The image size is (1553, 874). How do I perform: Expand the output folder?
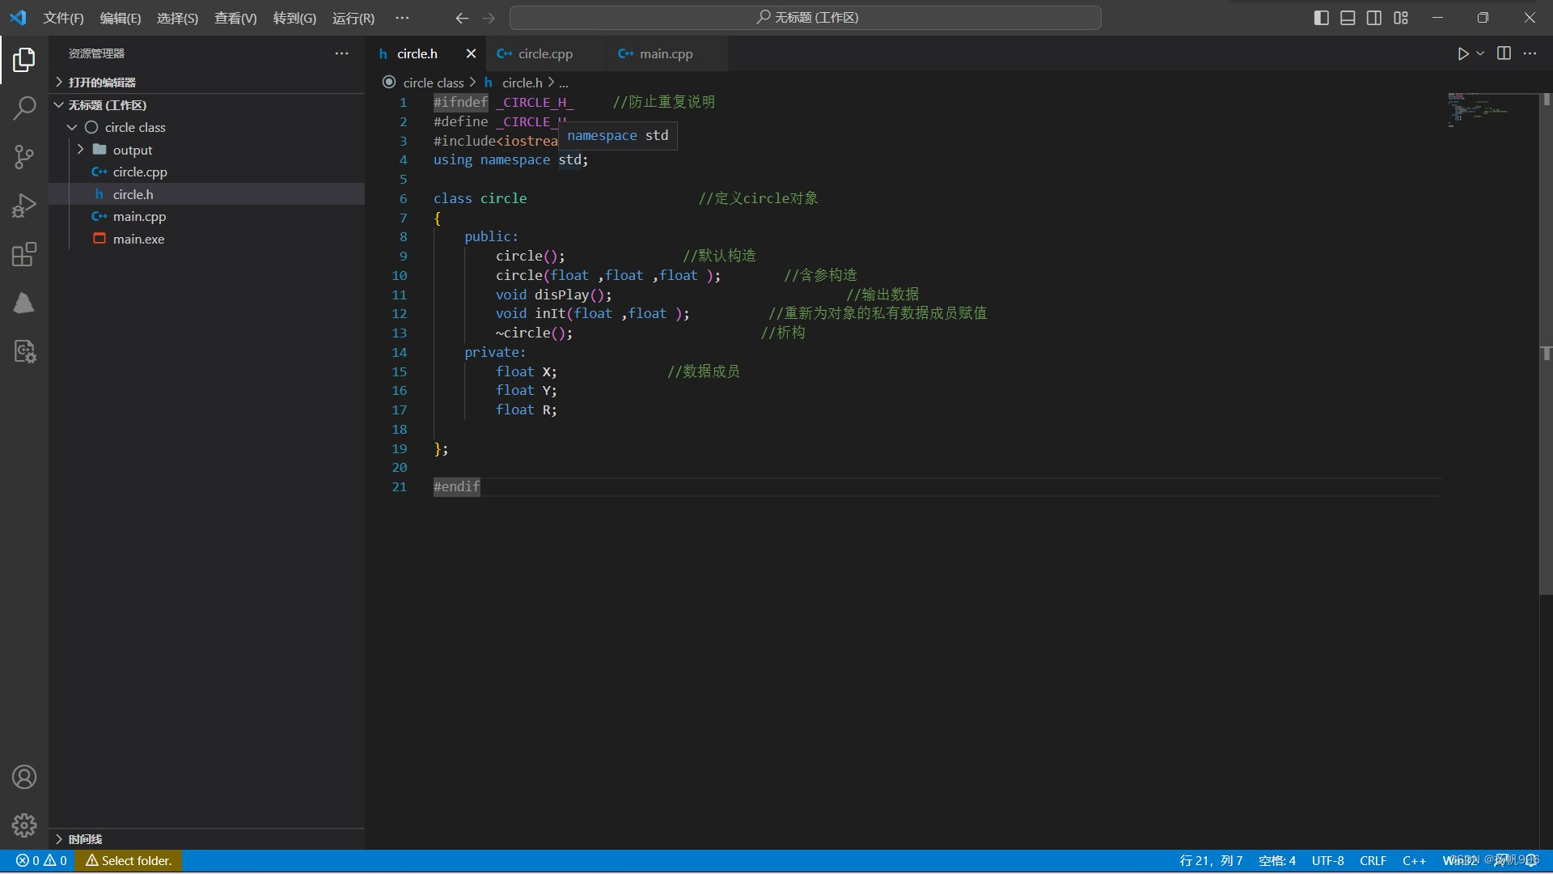[x=132, y=150]
